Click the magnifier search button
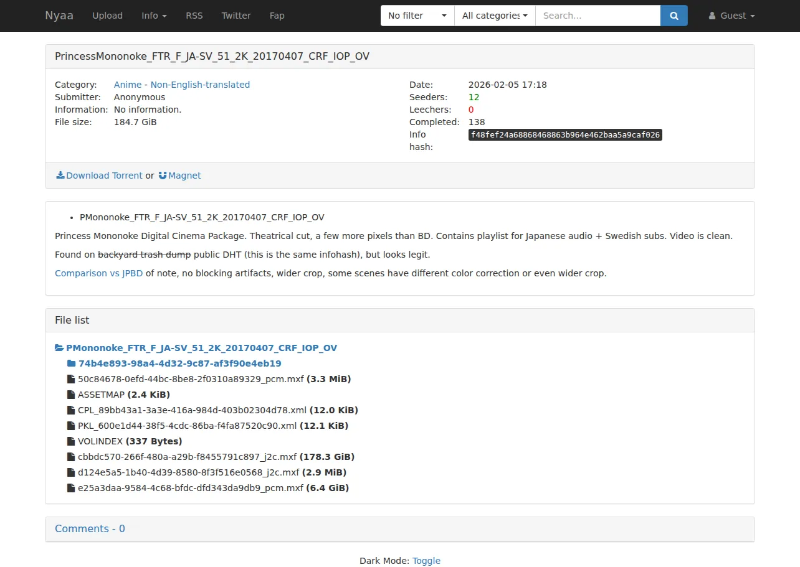This screenshot has height=567, width=800. point(674,16)
